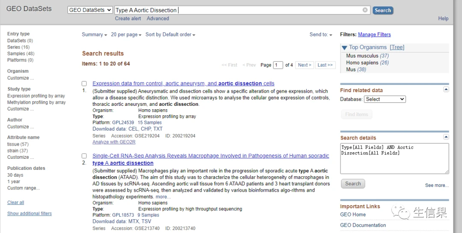The width and height of the screenshot is (462, 233).
Task: Click the GEO DataSets header title
Action: [x=29, y=9]
